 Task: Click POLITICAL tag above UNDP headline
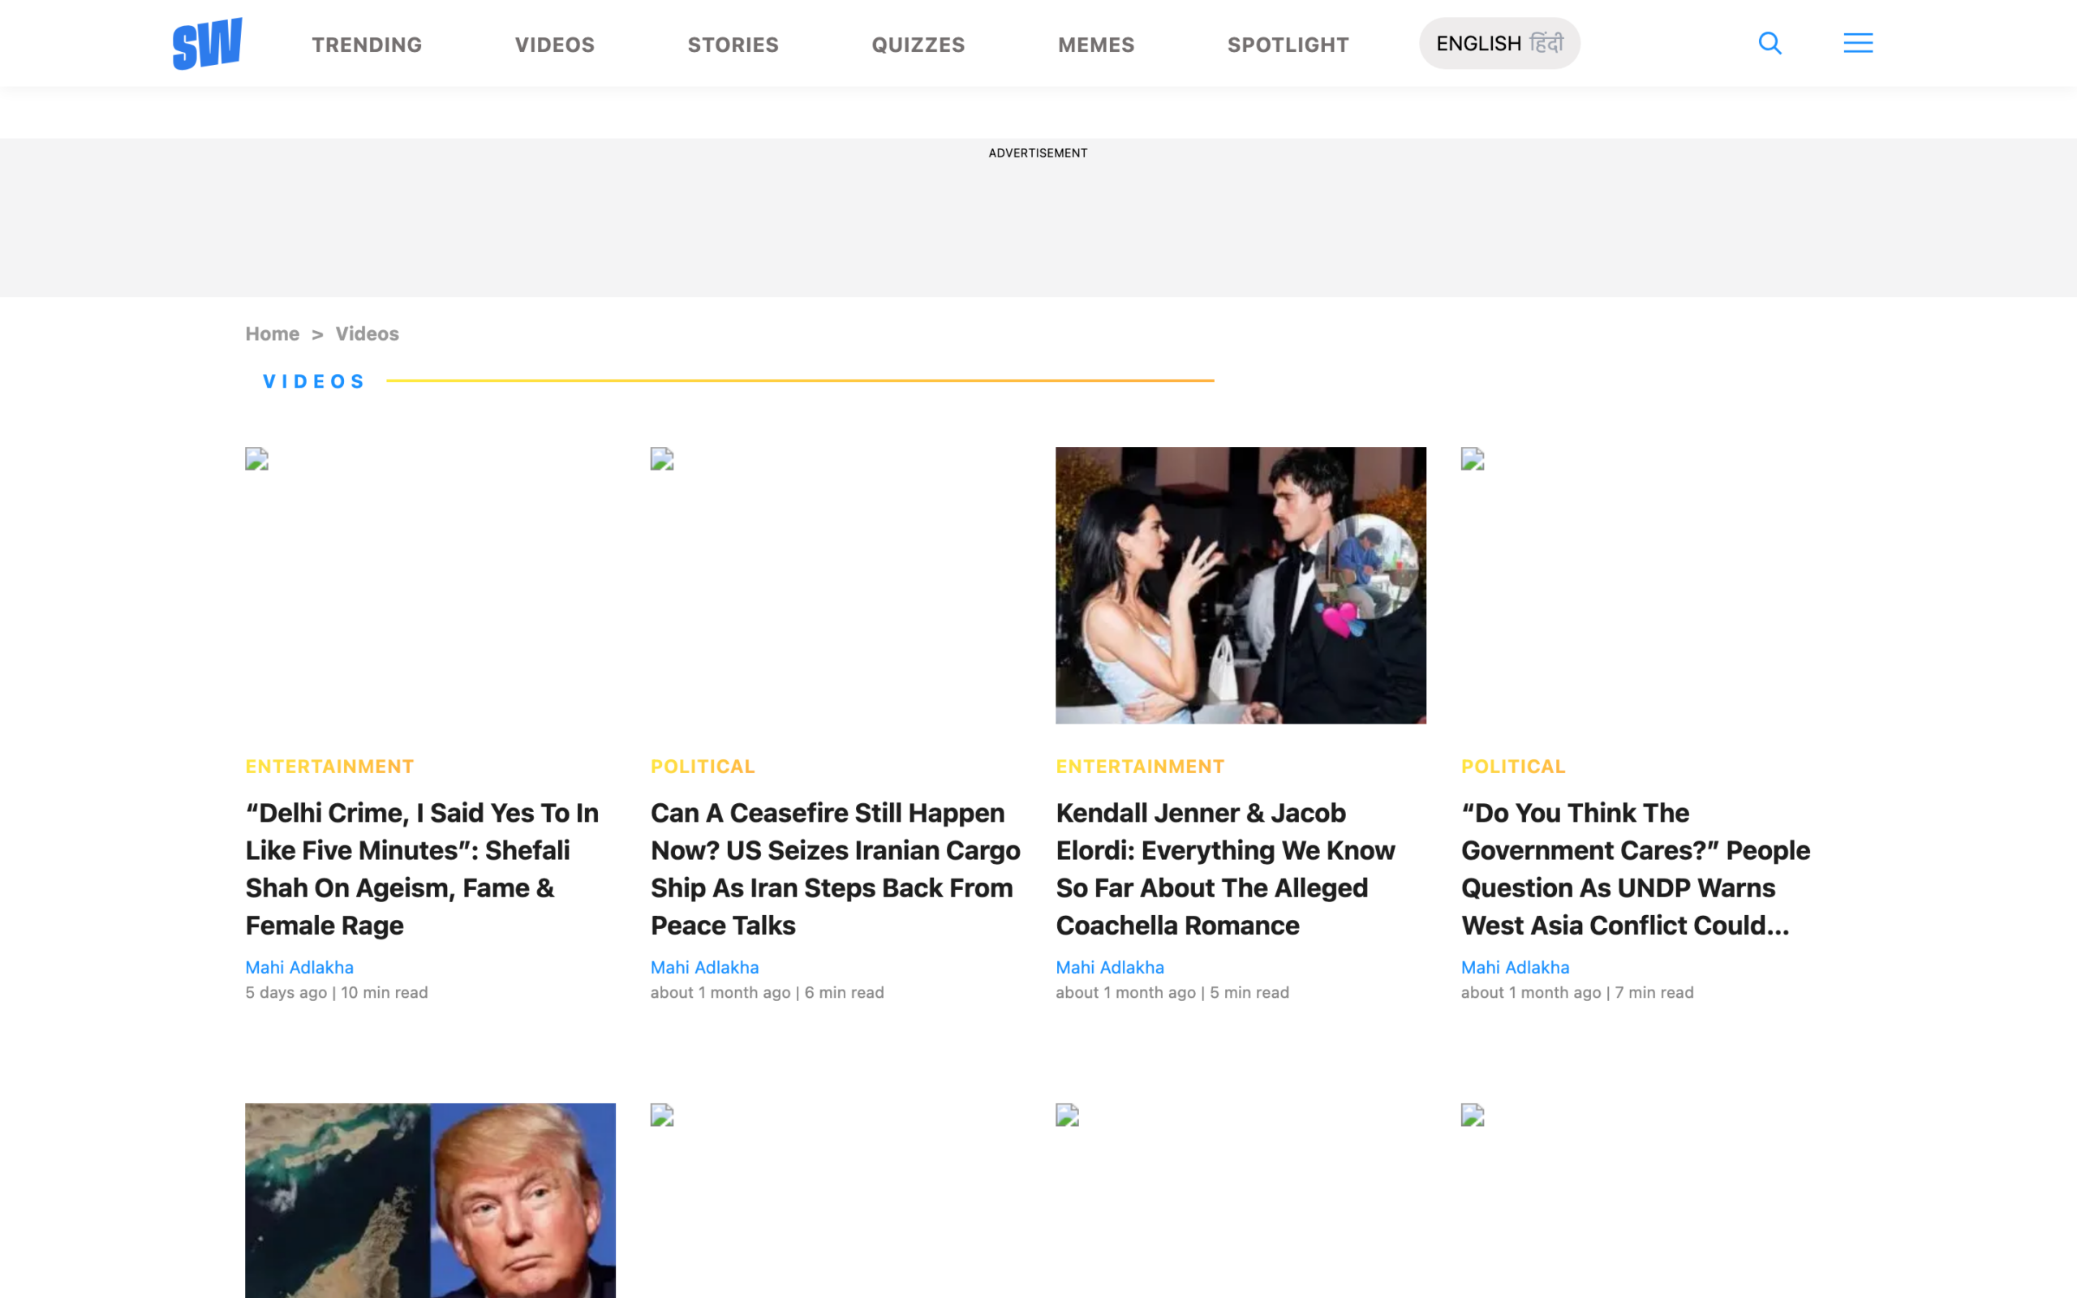pos(1513,766)
